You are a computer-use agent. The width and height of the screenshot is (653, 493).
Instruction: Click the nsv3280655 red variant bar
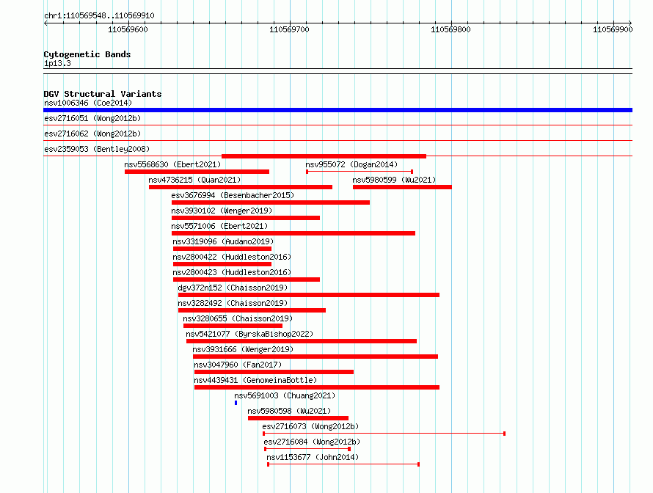[233, 326]
